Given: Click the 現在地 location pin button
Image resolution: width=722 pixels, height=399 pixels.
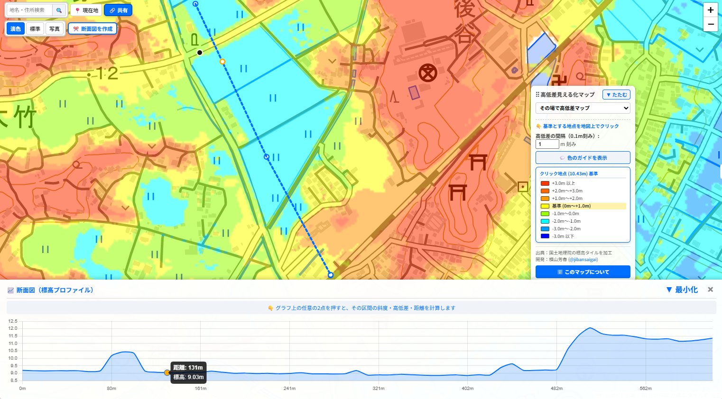Looking at the screenshot, I should pos(86,10).
